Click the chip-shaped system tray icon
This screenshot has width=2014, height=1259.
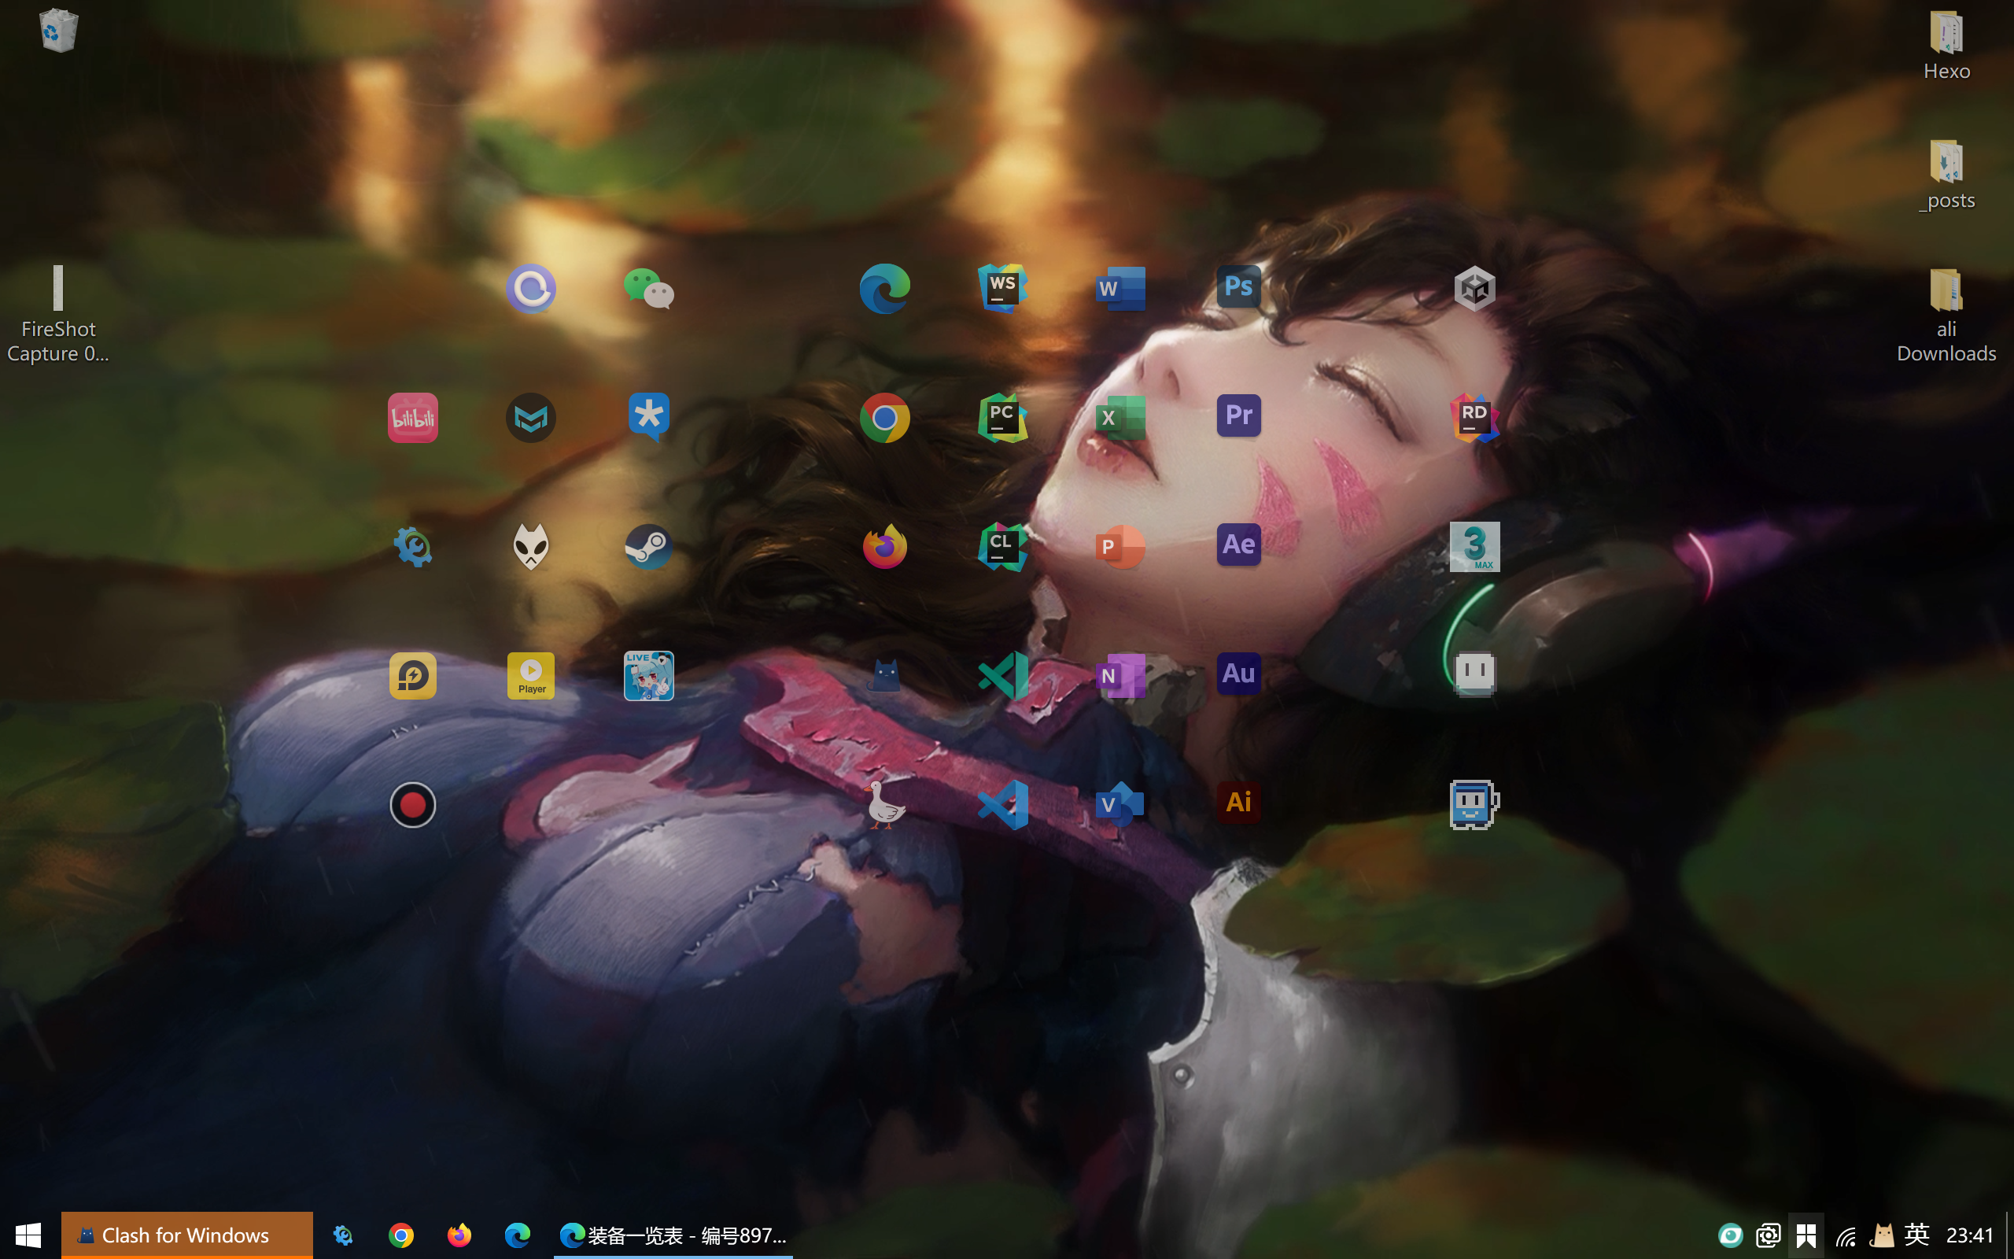coord(1768,1235)
